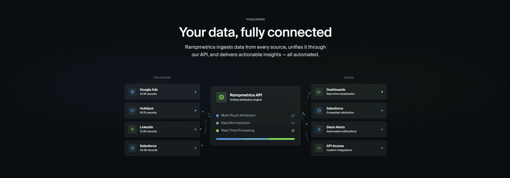The width and height of the screenshot is (510, 178).
Task: Click the Slack Alerts lightning icon
Action: click(x=319, y=129)
